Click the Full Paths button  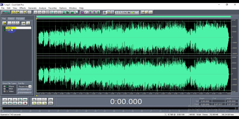25,93
